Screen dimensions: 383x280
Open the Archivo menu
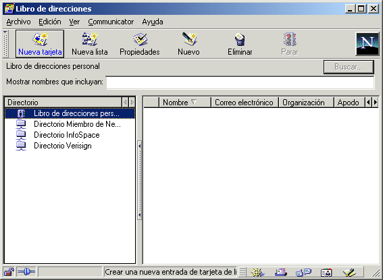(18, 22)
